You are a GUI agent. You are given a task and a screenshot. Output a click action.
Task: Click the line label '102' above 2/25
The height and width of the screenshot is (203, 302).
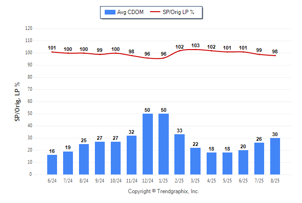(x=180, y=47)
